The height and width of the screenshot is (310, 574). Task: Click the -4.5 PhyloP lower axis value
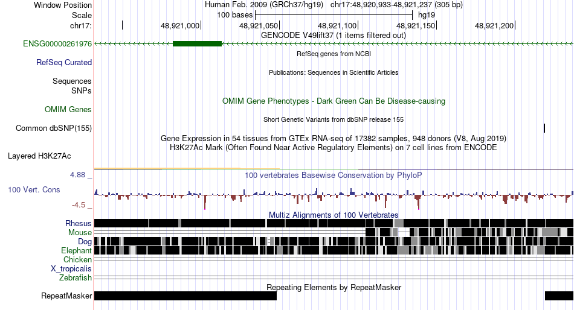79,204
